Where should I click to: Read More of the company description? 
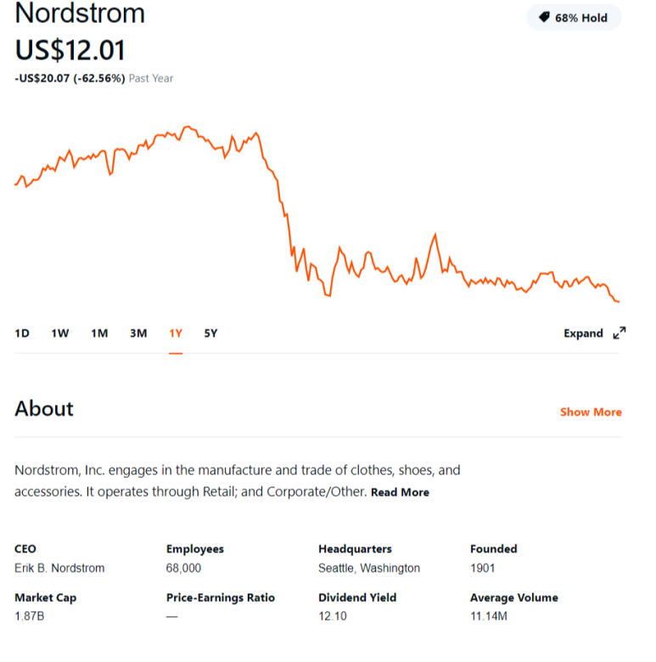tap(400, 492)
